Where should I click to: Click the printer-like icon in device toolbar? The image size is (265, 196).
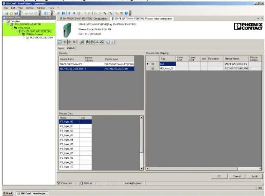click(81, 42)
